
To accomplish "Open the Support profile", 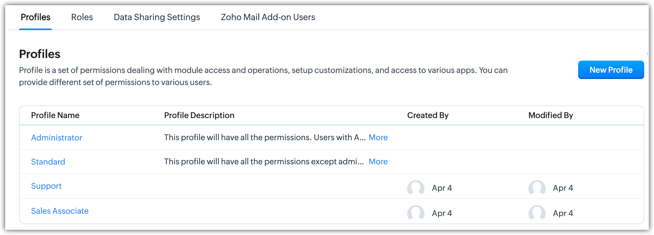I will 46,186.
